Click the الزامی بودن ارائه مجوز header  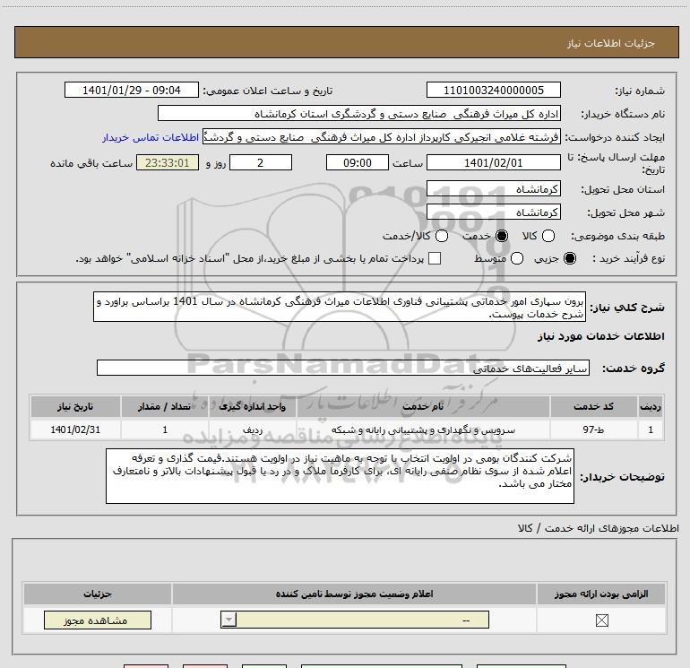click(x=601, y=594)
